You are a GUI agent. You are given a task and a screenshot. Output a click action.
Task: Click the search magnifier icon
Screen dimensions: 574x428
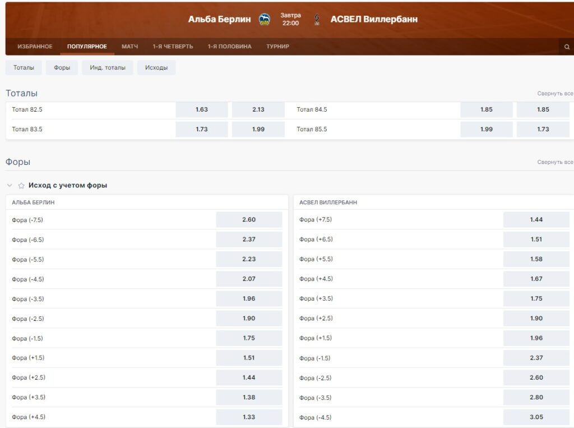[x=567, y=47]
